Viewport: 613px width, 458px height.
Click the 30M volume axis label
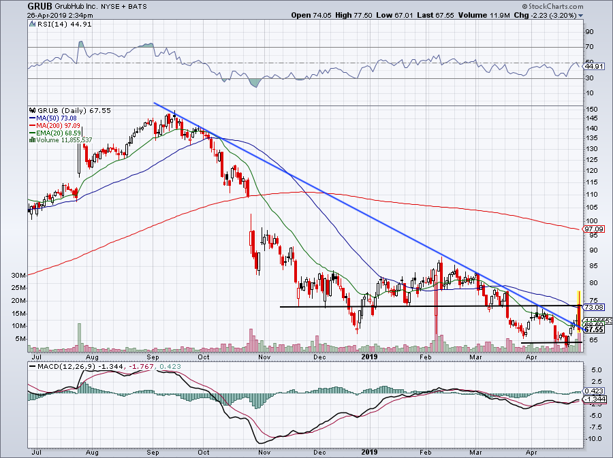(x=18, y=276)
